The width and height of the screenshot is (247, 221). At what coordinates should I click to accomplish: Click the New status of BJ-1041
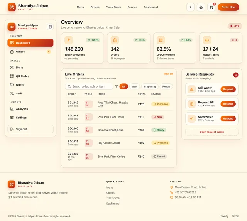(x=157, y=117)
